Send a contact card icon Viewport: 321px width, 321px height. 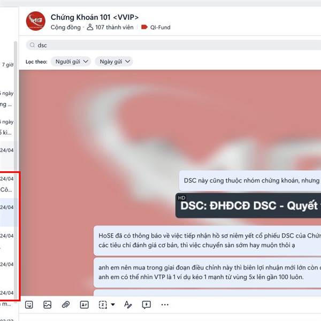tap(84, 304)
